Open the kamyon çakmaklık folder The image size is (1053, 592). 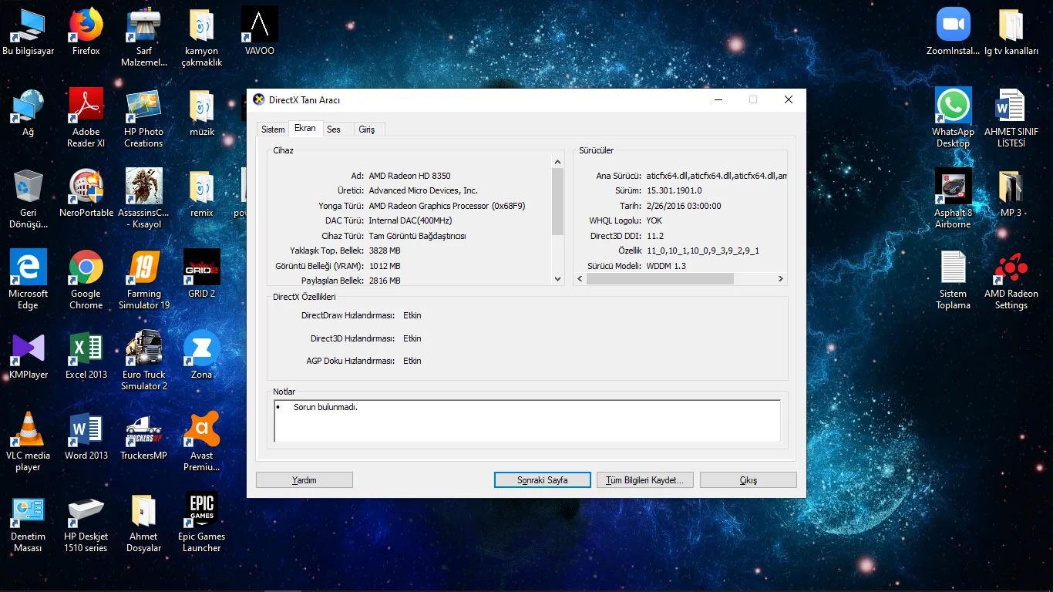(202, 38)
